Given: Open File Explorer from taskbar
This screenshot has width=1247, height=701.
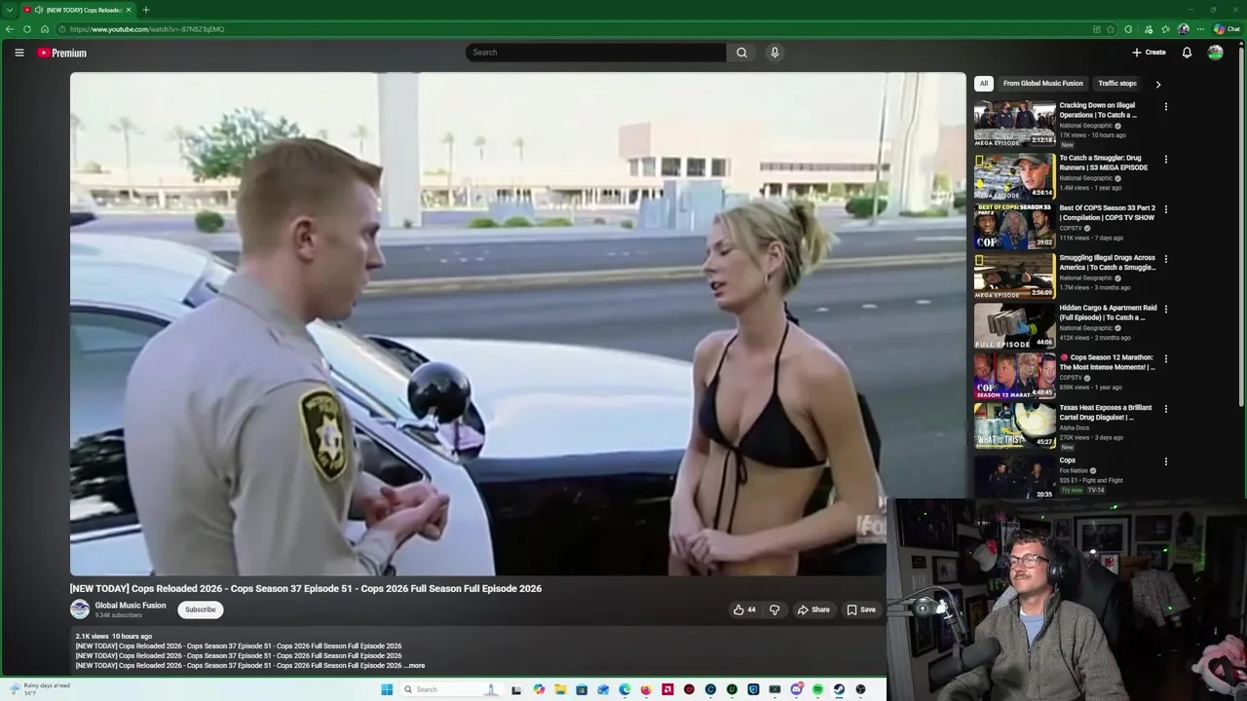Looking at the screenshot, I should (560, 689).
